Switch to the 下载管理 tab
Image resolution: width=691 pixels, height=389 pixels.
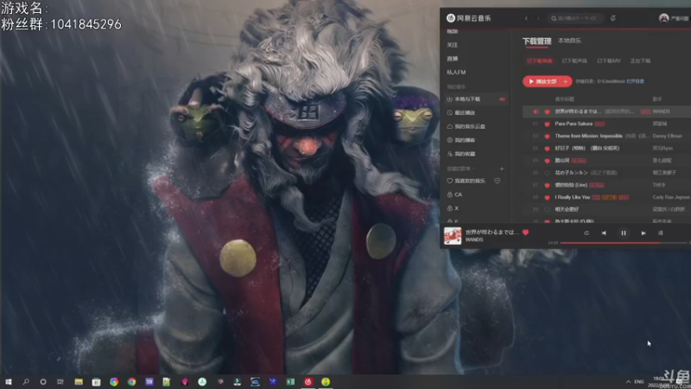[x=536, y=41]
